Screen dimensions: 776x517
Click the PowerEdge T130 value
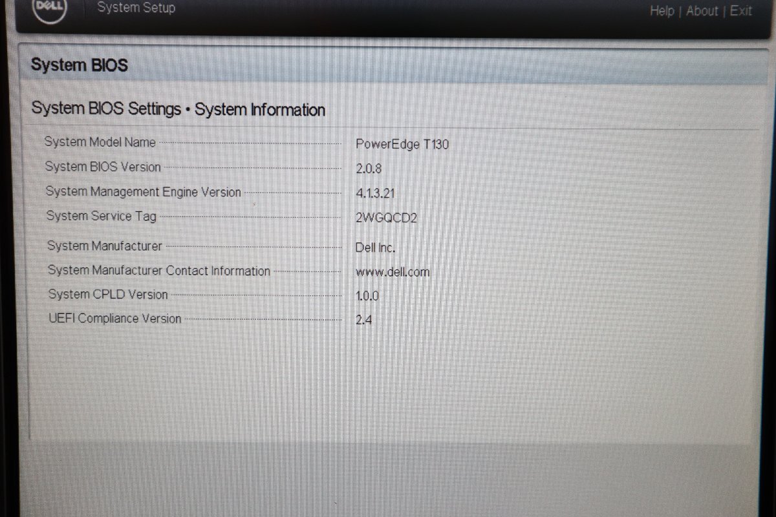click(402, 145)
